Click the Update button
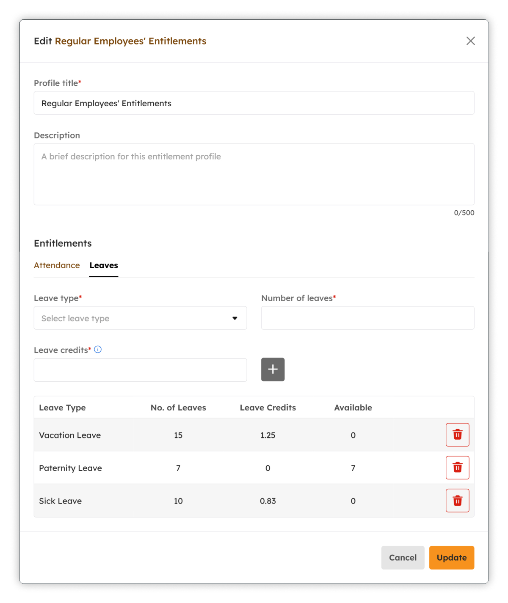 [x=452, y=558]
